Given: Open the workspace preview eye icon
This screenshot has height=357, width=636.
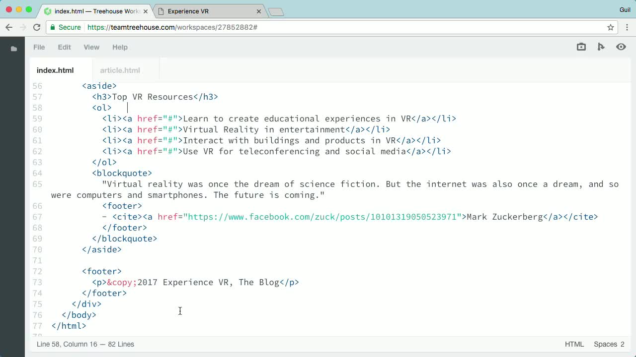Looking at the screenshot, I should [x=621, y=47].
